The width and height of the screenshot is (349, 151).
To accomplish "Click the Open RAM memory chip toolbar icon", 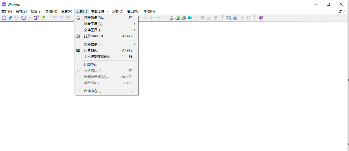I will (x=184, y=18).
